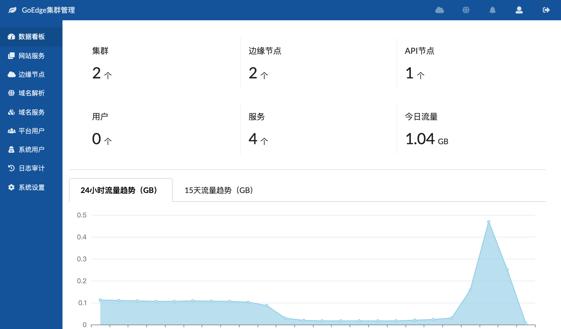Click the cloud icon beside 边缘节点 in sidebar
561x329 pixels.
click(x=11, y=74)
